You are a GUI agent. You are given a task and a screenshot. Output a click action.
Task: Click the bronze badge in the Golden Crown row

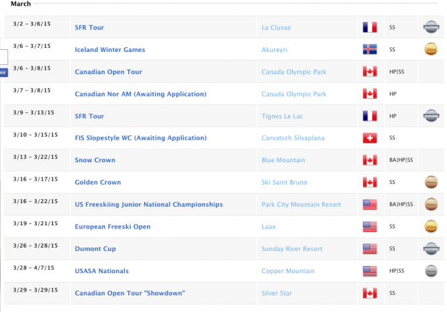click(431, 182)
